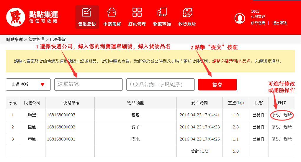Go to 物流查詢 menu label
The image size is (301, 162).
pyautogui.click(x=162, y=24)
